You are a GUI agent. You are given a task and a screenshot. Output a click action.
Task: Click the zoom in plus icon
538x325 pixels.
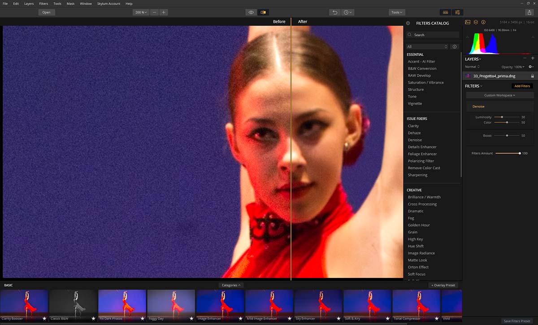pos(164,13)
